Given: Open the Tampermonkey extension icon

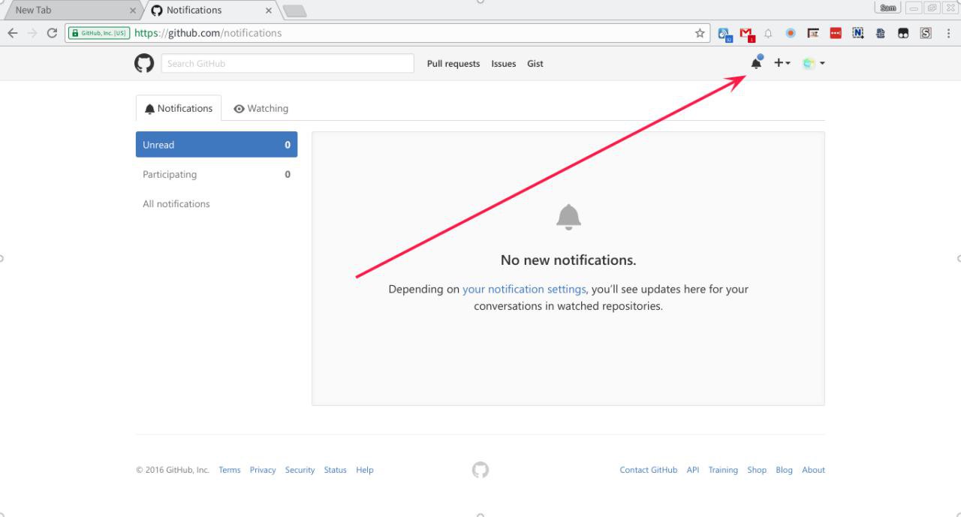Looking at the screenshot, I should click(x=903, y=33).
